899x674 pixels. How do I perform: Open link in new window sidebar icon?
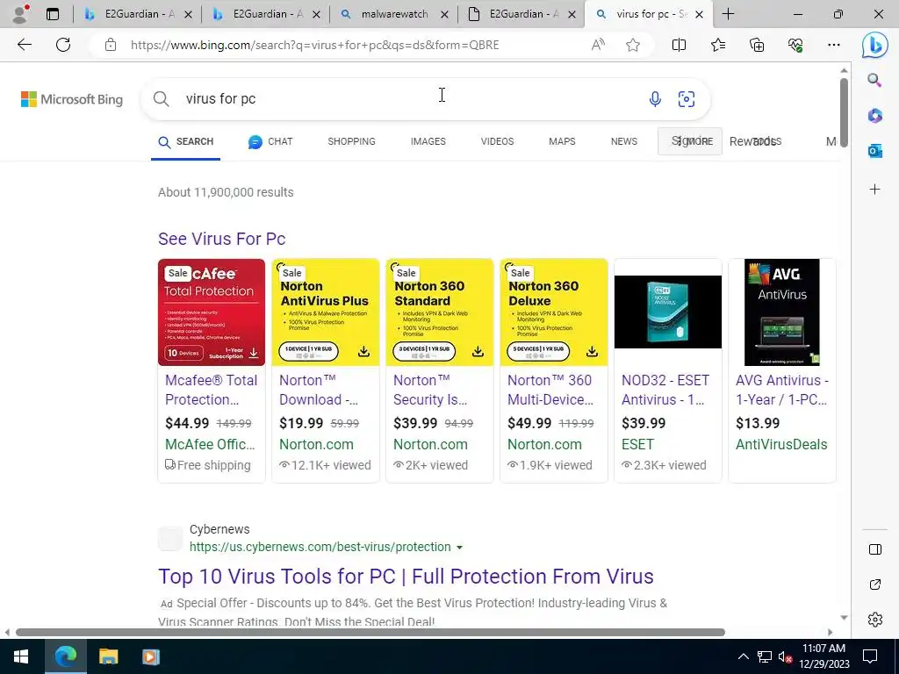pyautogui.click(x=875, y=584)
